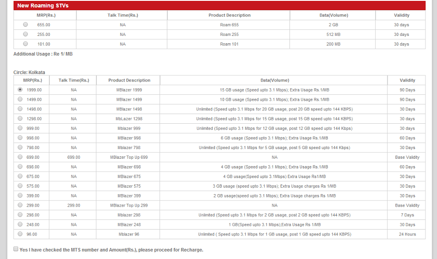The width and height of the screenshot is (437, 259).
Task: Click 'MbLazer 1298' description cell
Action: (129, 119)
